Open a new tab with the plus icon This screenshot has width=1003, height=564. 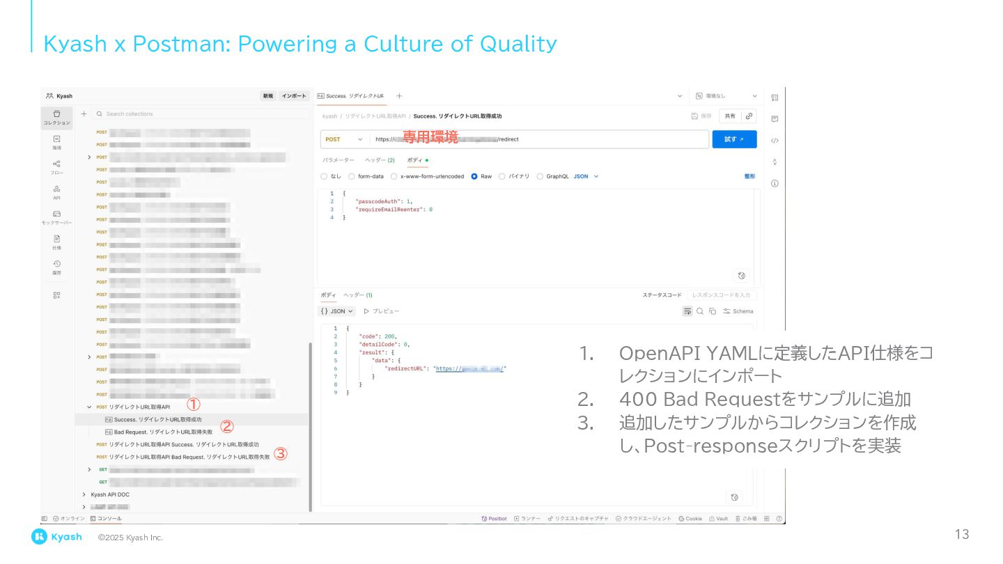pos(399,96)
